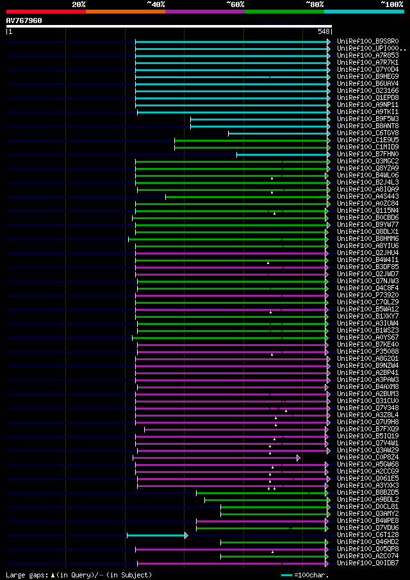Open hit UniRef100_A0YS67
The width and height of the screenshot is (410, 580).
368,338
